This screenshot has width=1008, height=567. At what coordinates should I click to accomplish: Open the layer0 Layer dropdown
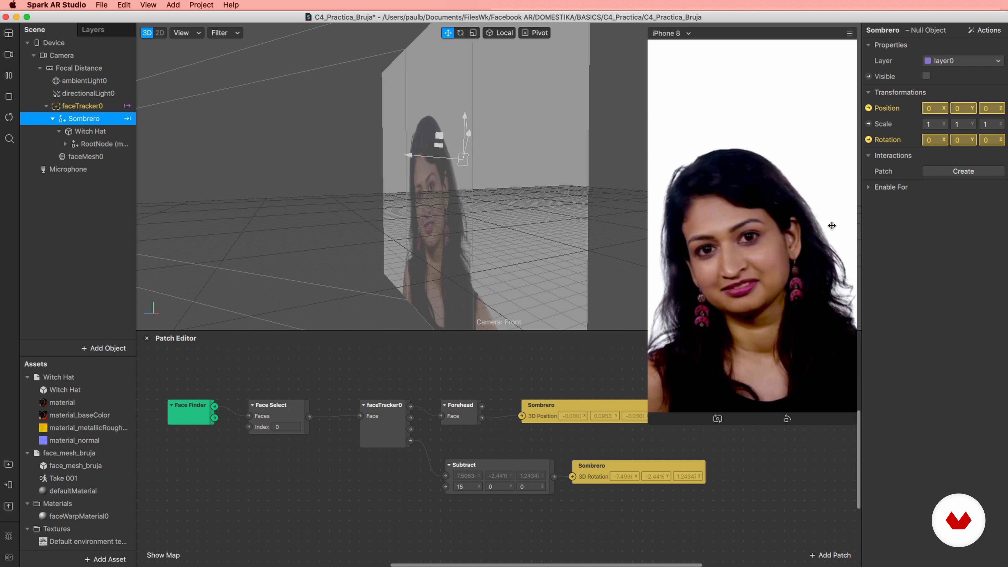[963, 61]
